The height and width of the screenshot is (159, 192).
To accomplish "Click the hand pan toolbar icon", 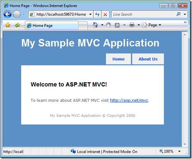I will pyautogui.click(x=108, y=25).
